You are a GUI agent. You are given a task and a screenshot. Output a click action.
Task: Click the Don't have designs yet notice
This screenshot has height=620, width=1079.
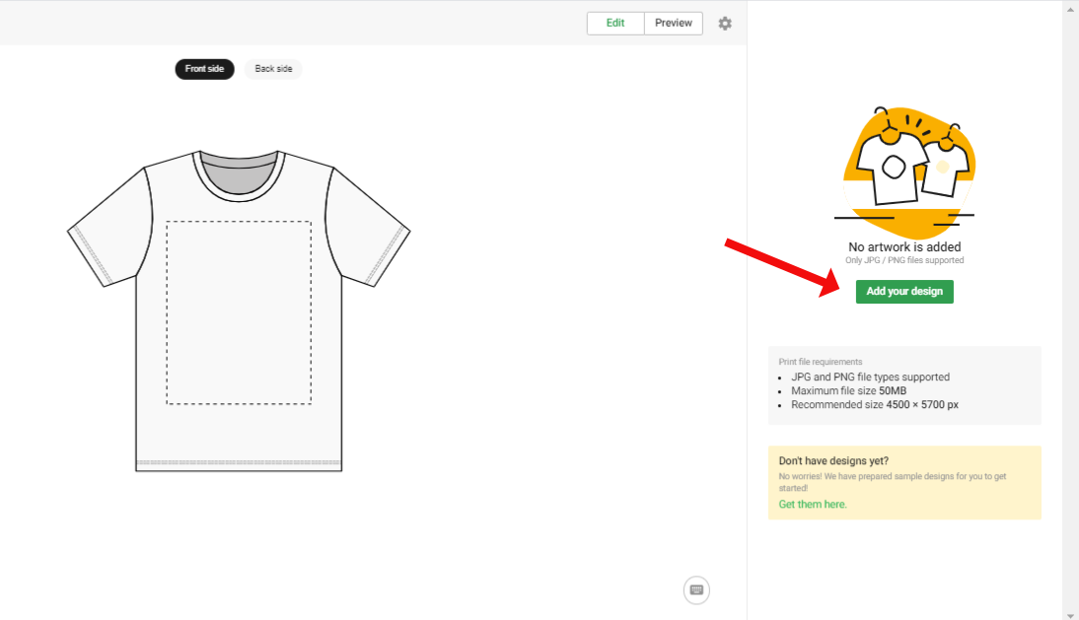904,483
